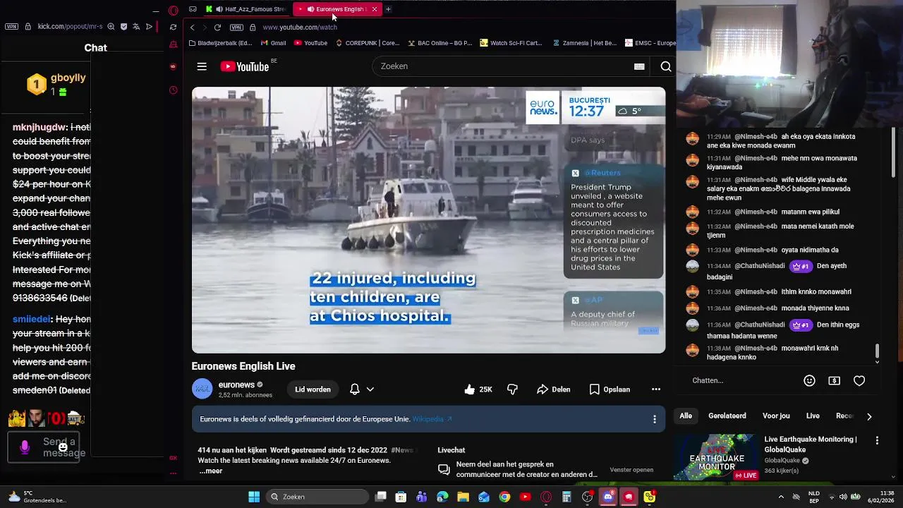Screen dimensions: 903x508
Task: Close the Euronews English browser tab
Action: point(374,9)
